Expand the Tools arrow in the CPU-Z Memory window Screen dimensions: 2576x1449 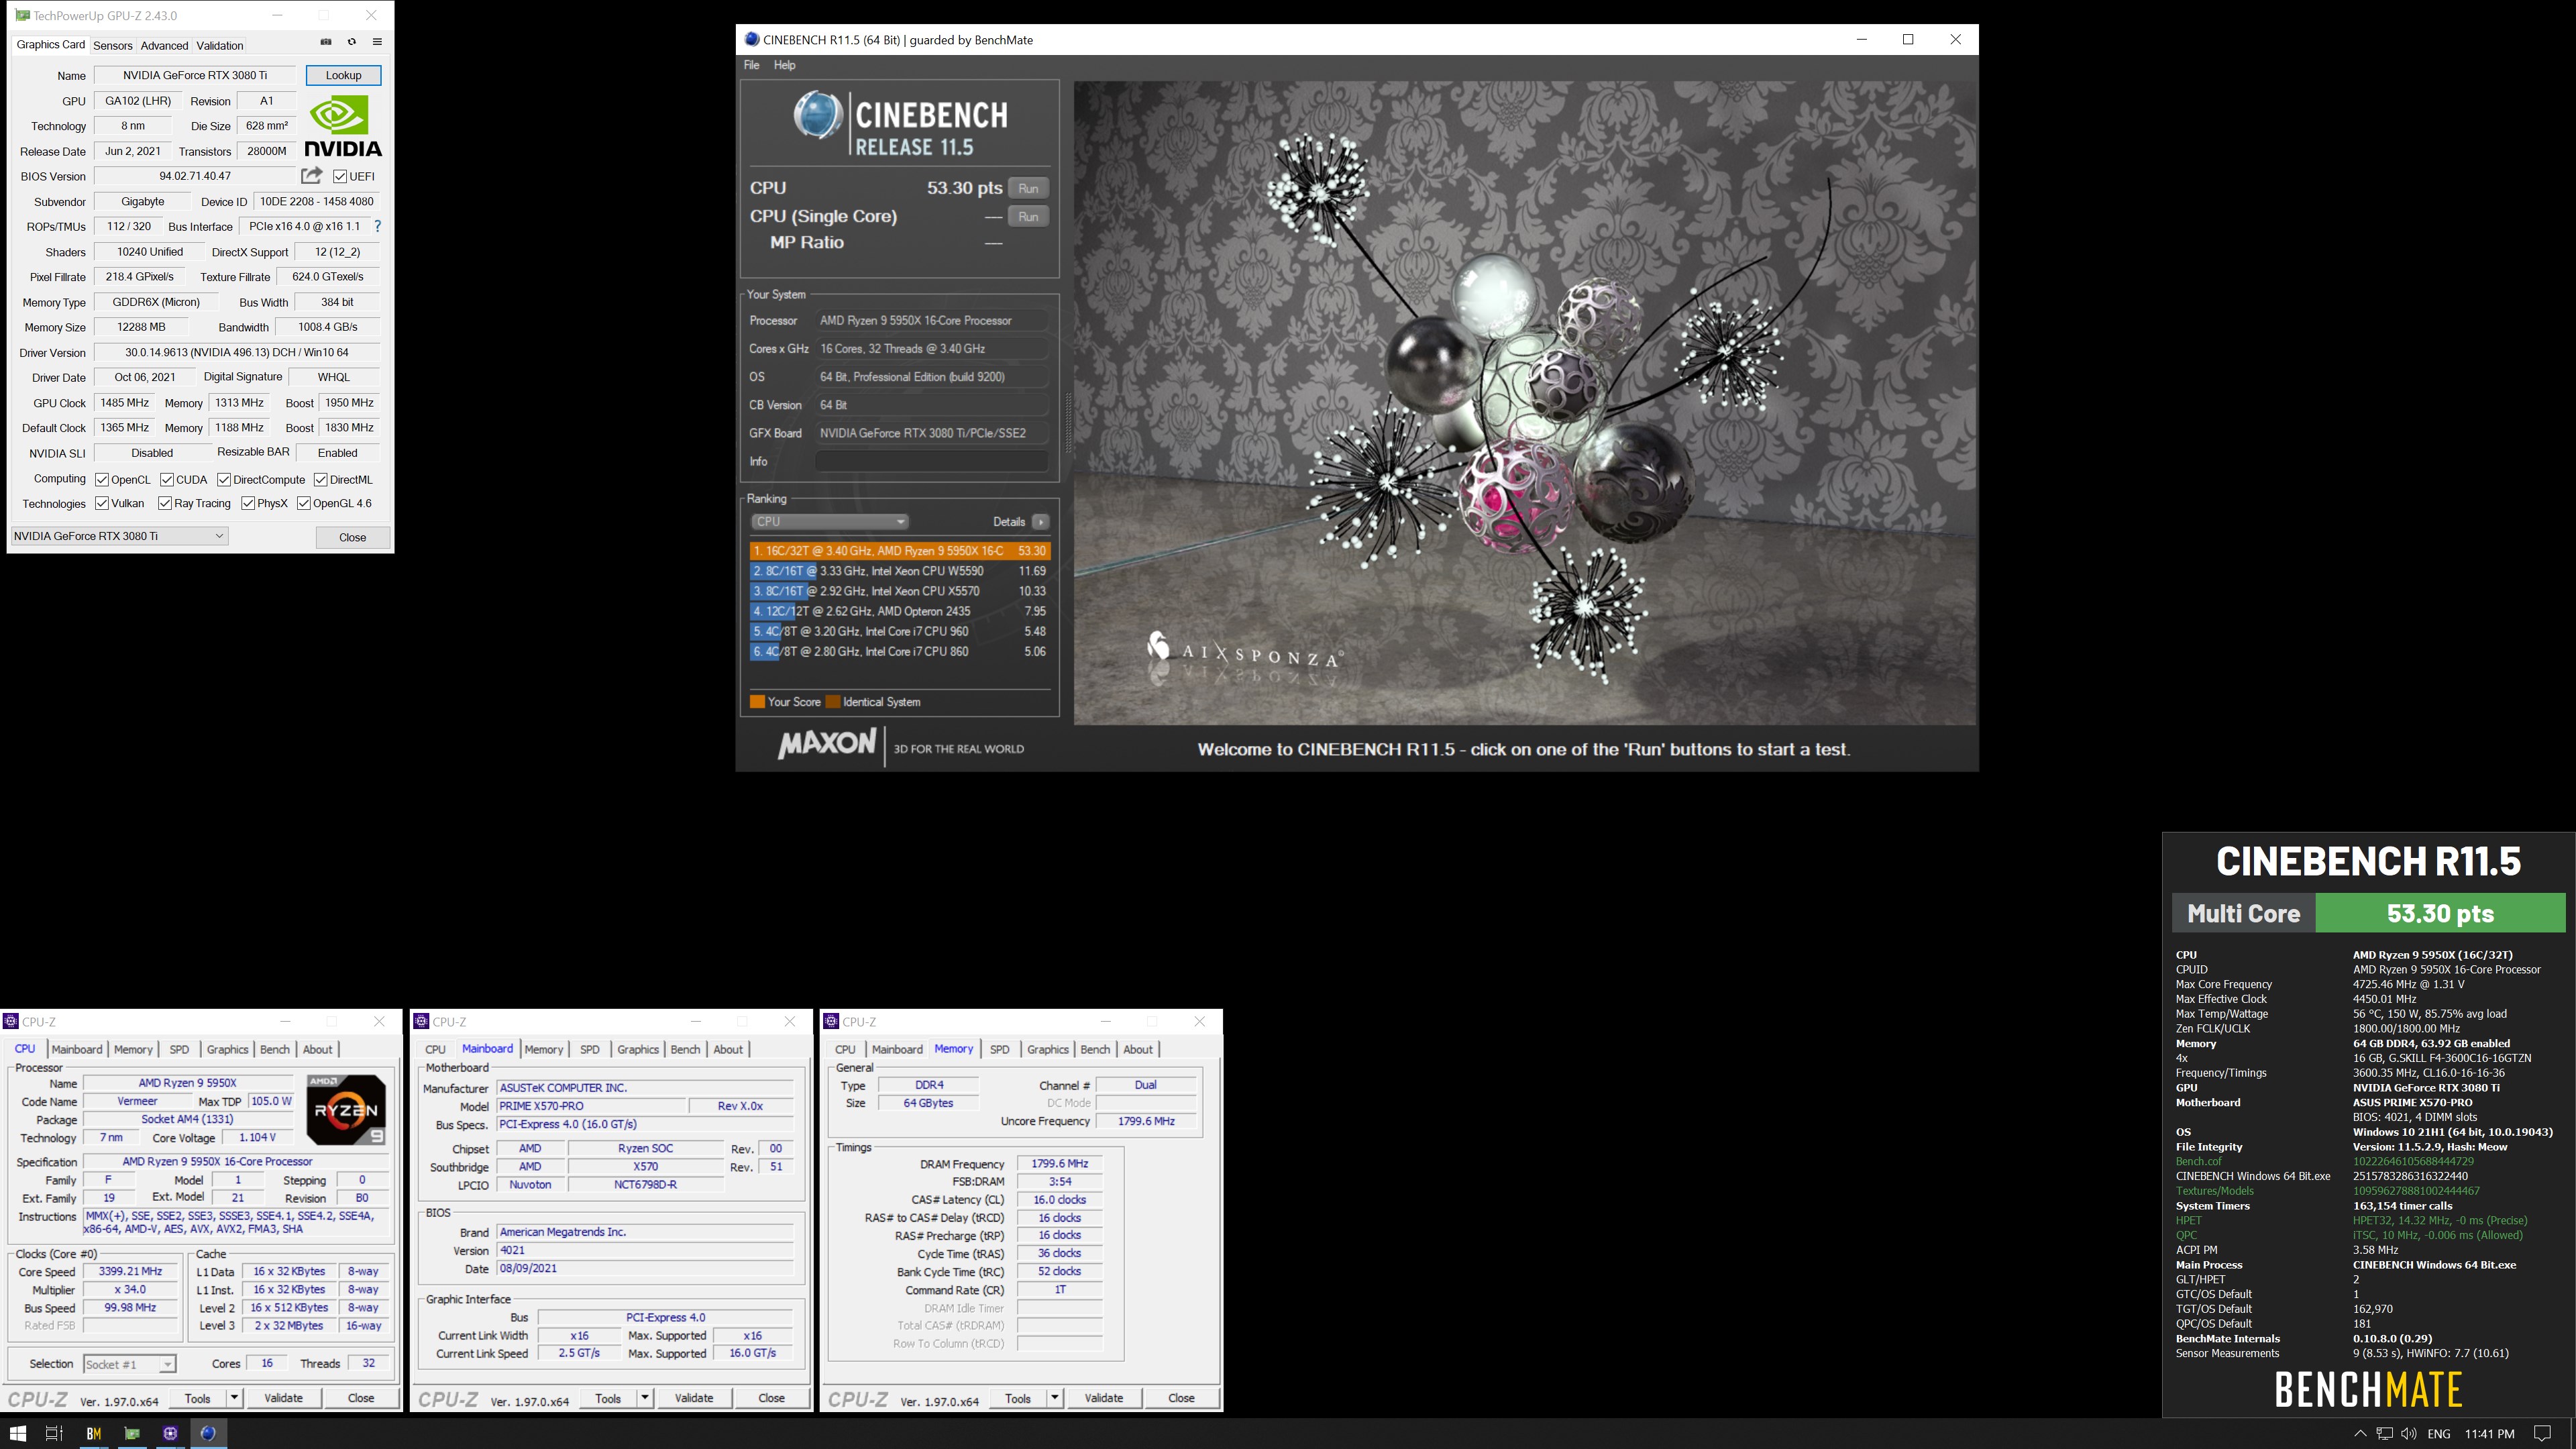(1055, 1398)
